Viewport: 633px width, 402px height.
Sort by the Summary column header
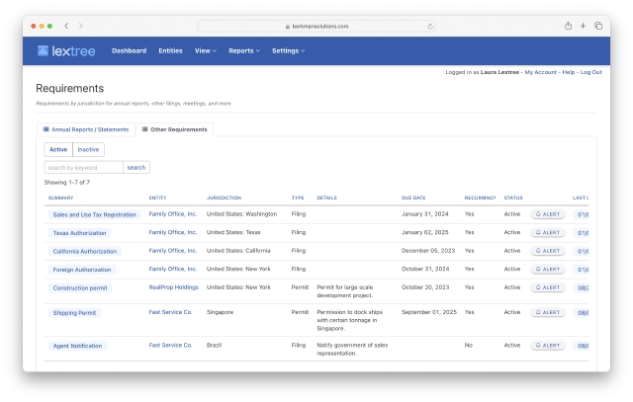click(60, 198)
